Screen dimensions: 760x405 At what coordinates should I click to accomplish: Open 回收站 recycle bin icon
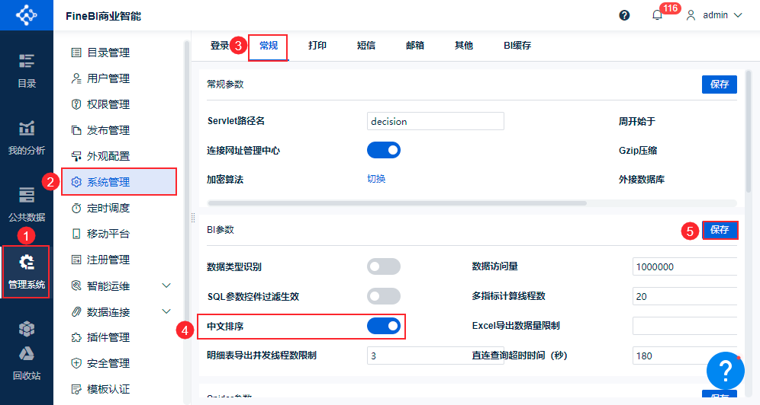coord(27,362)
